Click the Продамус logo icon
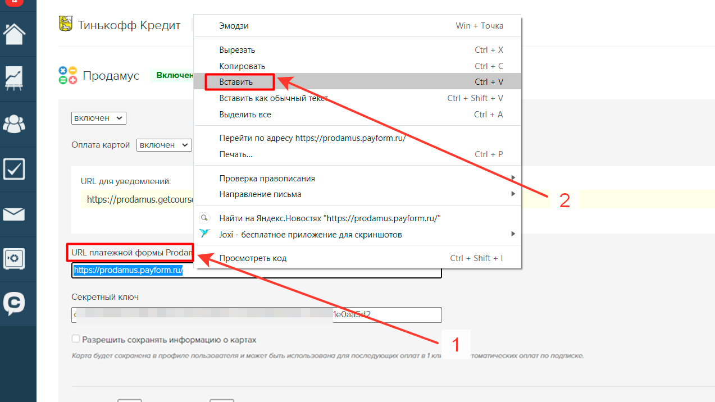 point(67,75)
